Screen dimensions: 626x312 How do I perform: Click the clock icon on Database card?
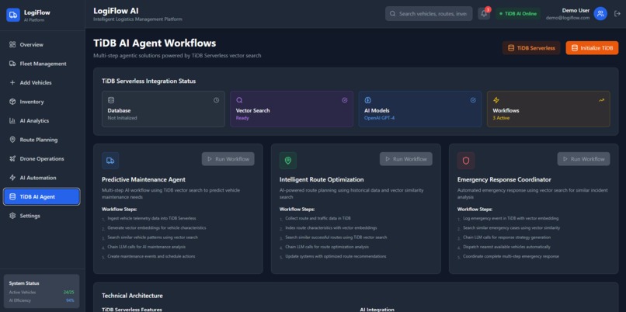[x=216, y=100]
